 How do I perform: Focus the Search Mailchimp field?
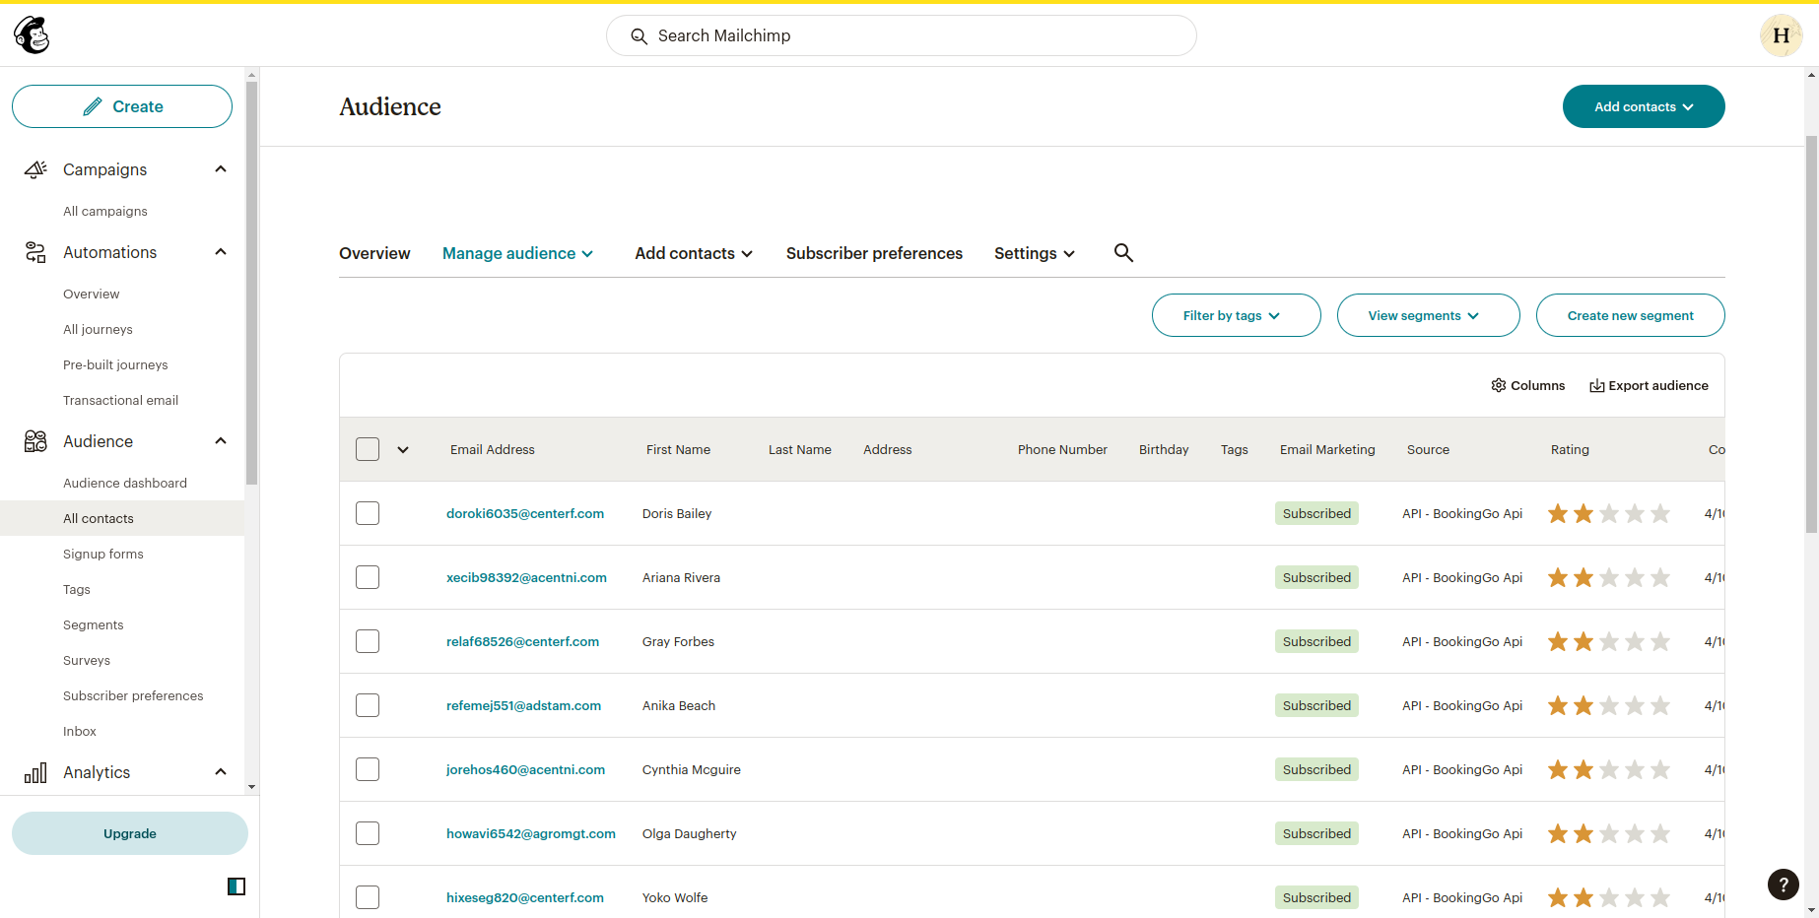[901, 35]
